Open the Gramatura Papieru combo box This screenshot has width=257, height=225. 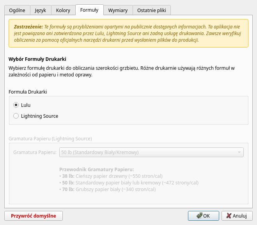(x=151, y=152)
